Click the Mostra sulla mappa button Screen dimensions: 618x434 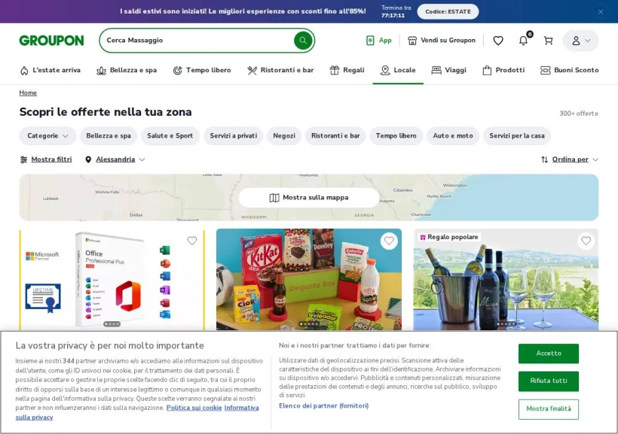point(309,198)
